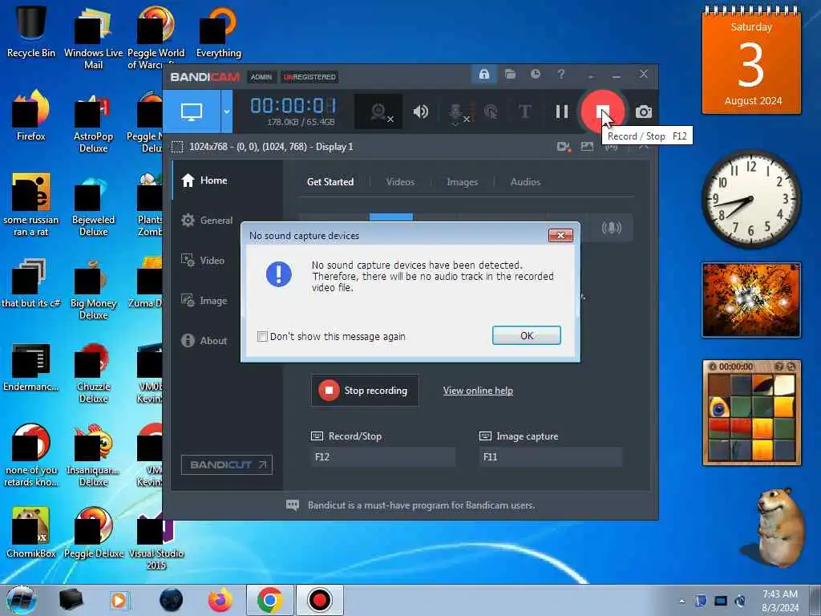Open the Firefox desktop shortcut
Image resolution: width=821 pixels, height=616 pixels.
(31, 115)
